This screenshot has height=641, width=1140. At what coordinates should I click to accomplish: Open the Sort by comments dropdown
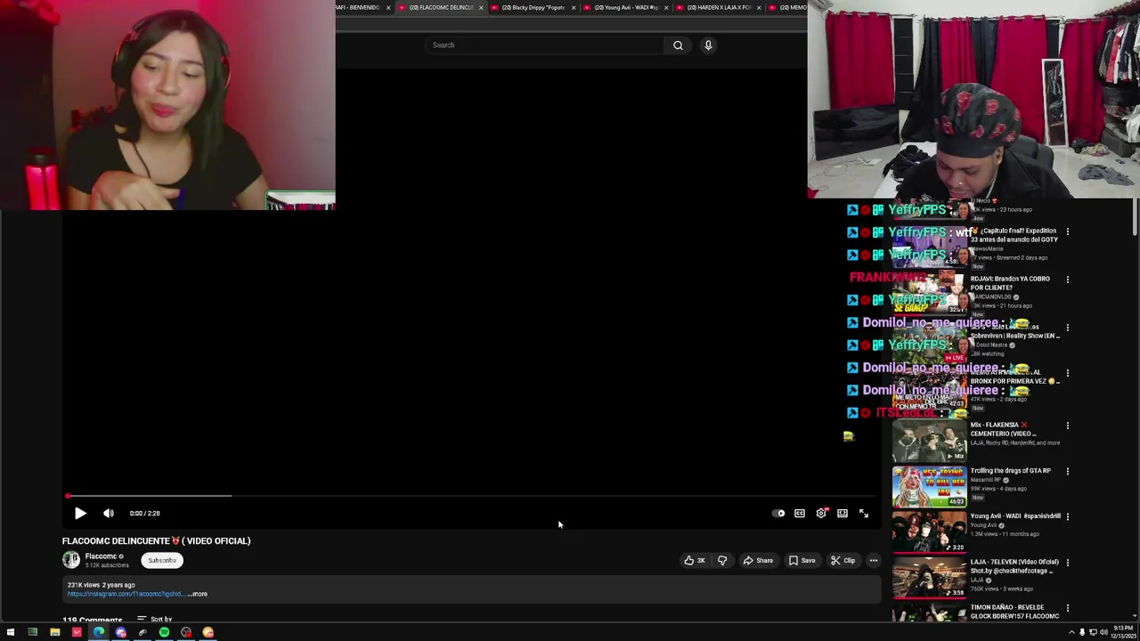tap(155, 619)
